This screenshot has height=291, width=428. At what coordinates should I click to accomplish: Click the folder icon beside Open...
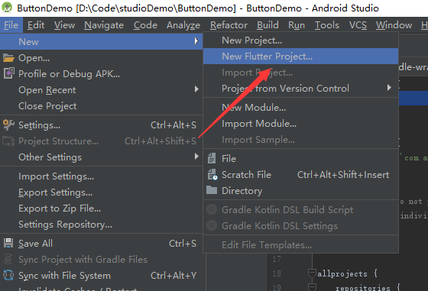tap(8, 58)
